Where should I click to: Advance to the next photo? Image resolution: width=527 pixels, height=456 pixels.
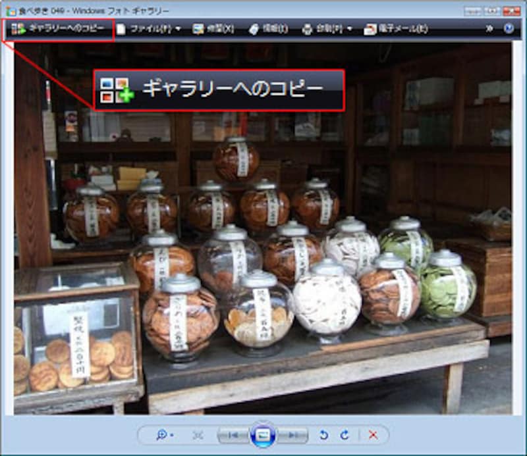pyautogui.click(x=293, y=435)
